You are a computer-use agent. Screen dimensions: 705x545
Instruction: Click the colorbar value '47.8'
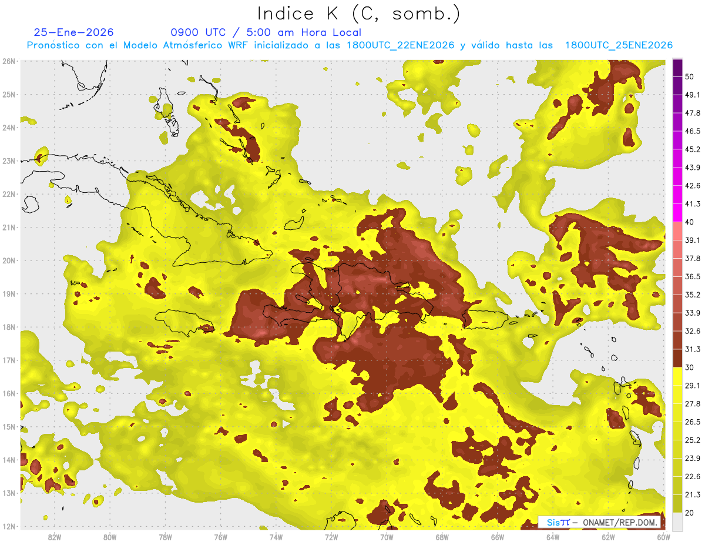point(693,113)
